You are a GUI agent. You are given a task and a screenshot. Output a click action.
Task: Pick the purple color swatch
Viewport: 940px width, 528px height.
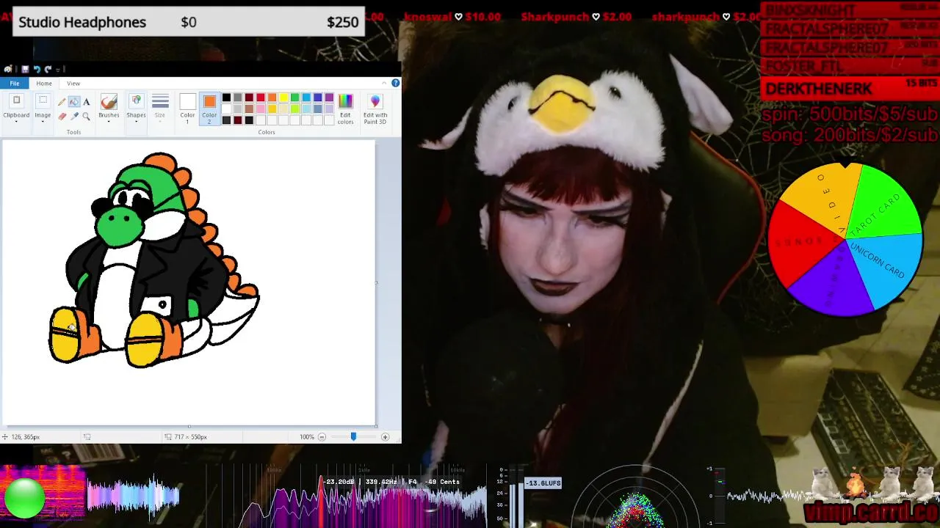(329, 98)
